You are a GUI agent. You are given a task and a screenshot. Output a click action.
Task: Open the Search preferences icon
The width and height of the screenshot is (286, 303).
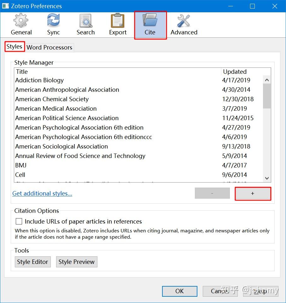[85, 24]
